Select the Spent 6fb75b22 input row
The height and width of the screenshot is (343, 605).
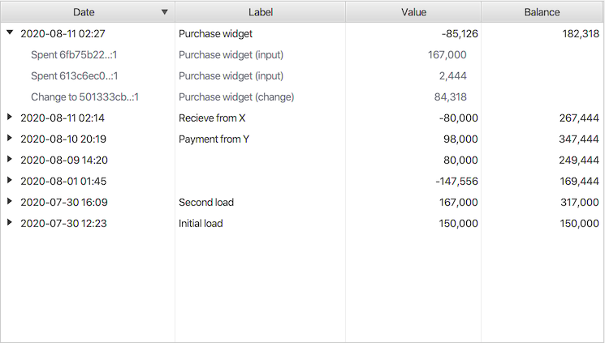pos(75,54)
